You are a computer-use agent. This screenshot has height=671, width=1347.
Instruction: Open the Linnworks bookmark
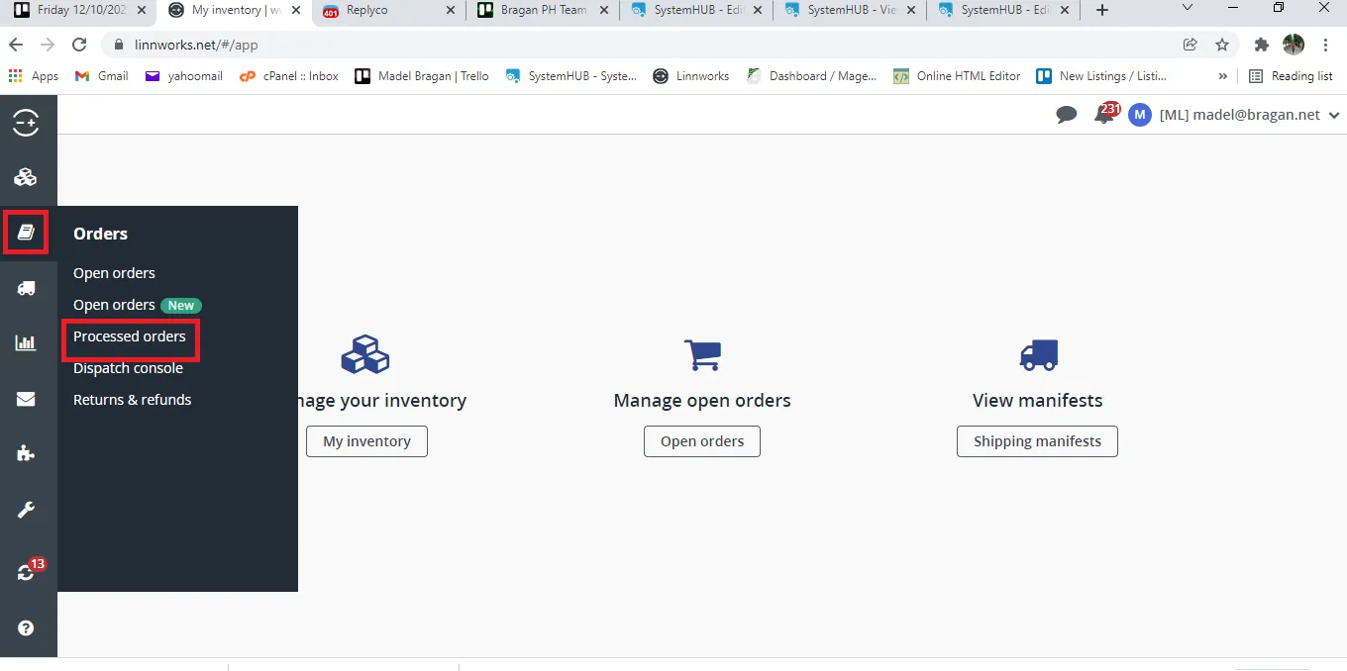click(691, 76)
